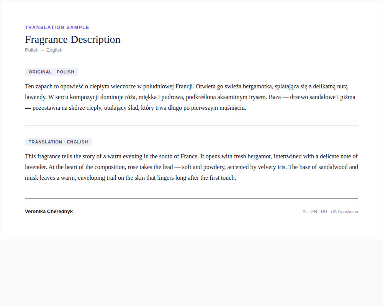Click the 'PL · EN · RU · UA Translation' footer text
Viewport: 383px width, 306px height.
(x=330, y=212)
